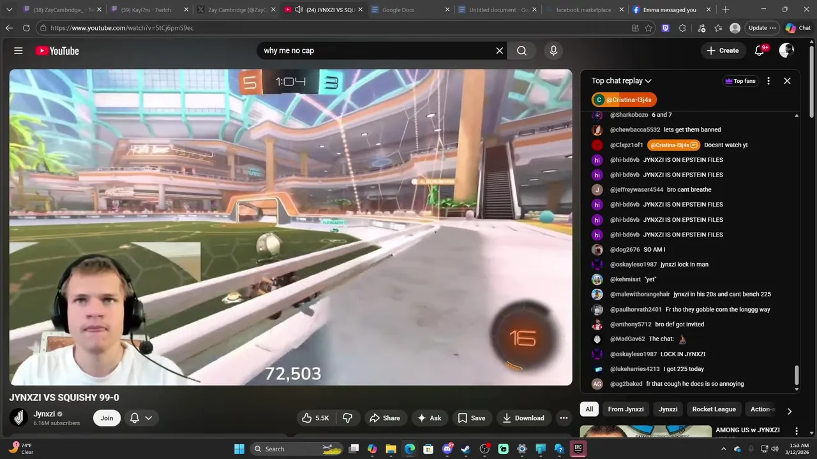Select the From Jynxzi chip
Image resolution: width=817 pixels, height=459 pixels.
626,409
